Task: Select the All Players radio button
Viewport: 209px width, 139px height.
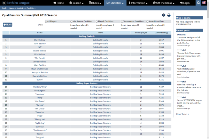Action: (x=46, y=21)
